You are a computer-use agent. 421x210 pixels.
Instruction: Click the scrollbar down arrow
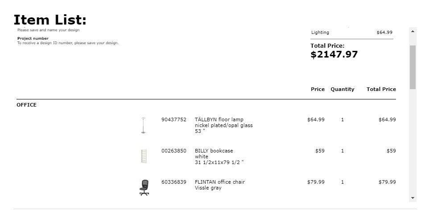[413, 198]
